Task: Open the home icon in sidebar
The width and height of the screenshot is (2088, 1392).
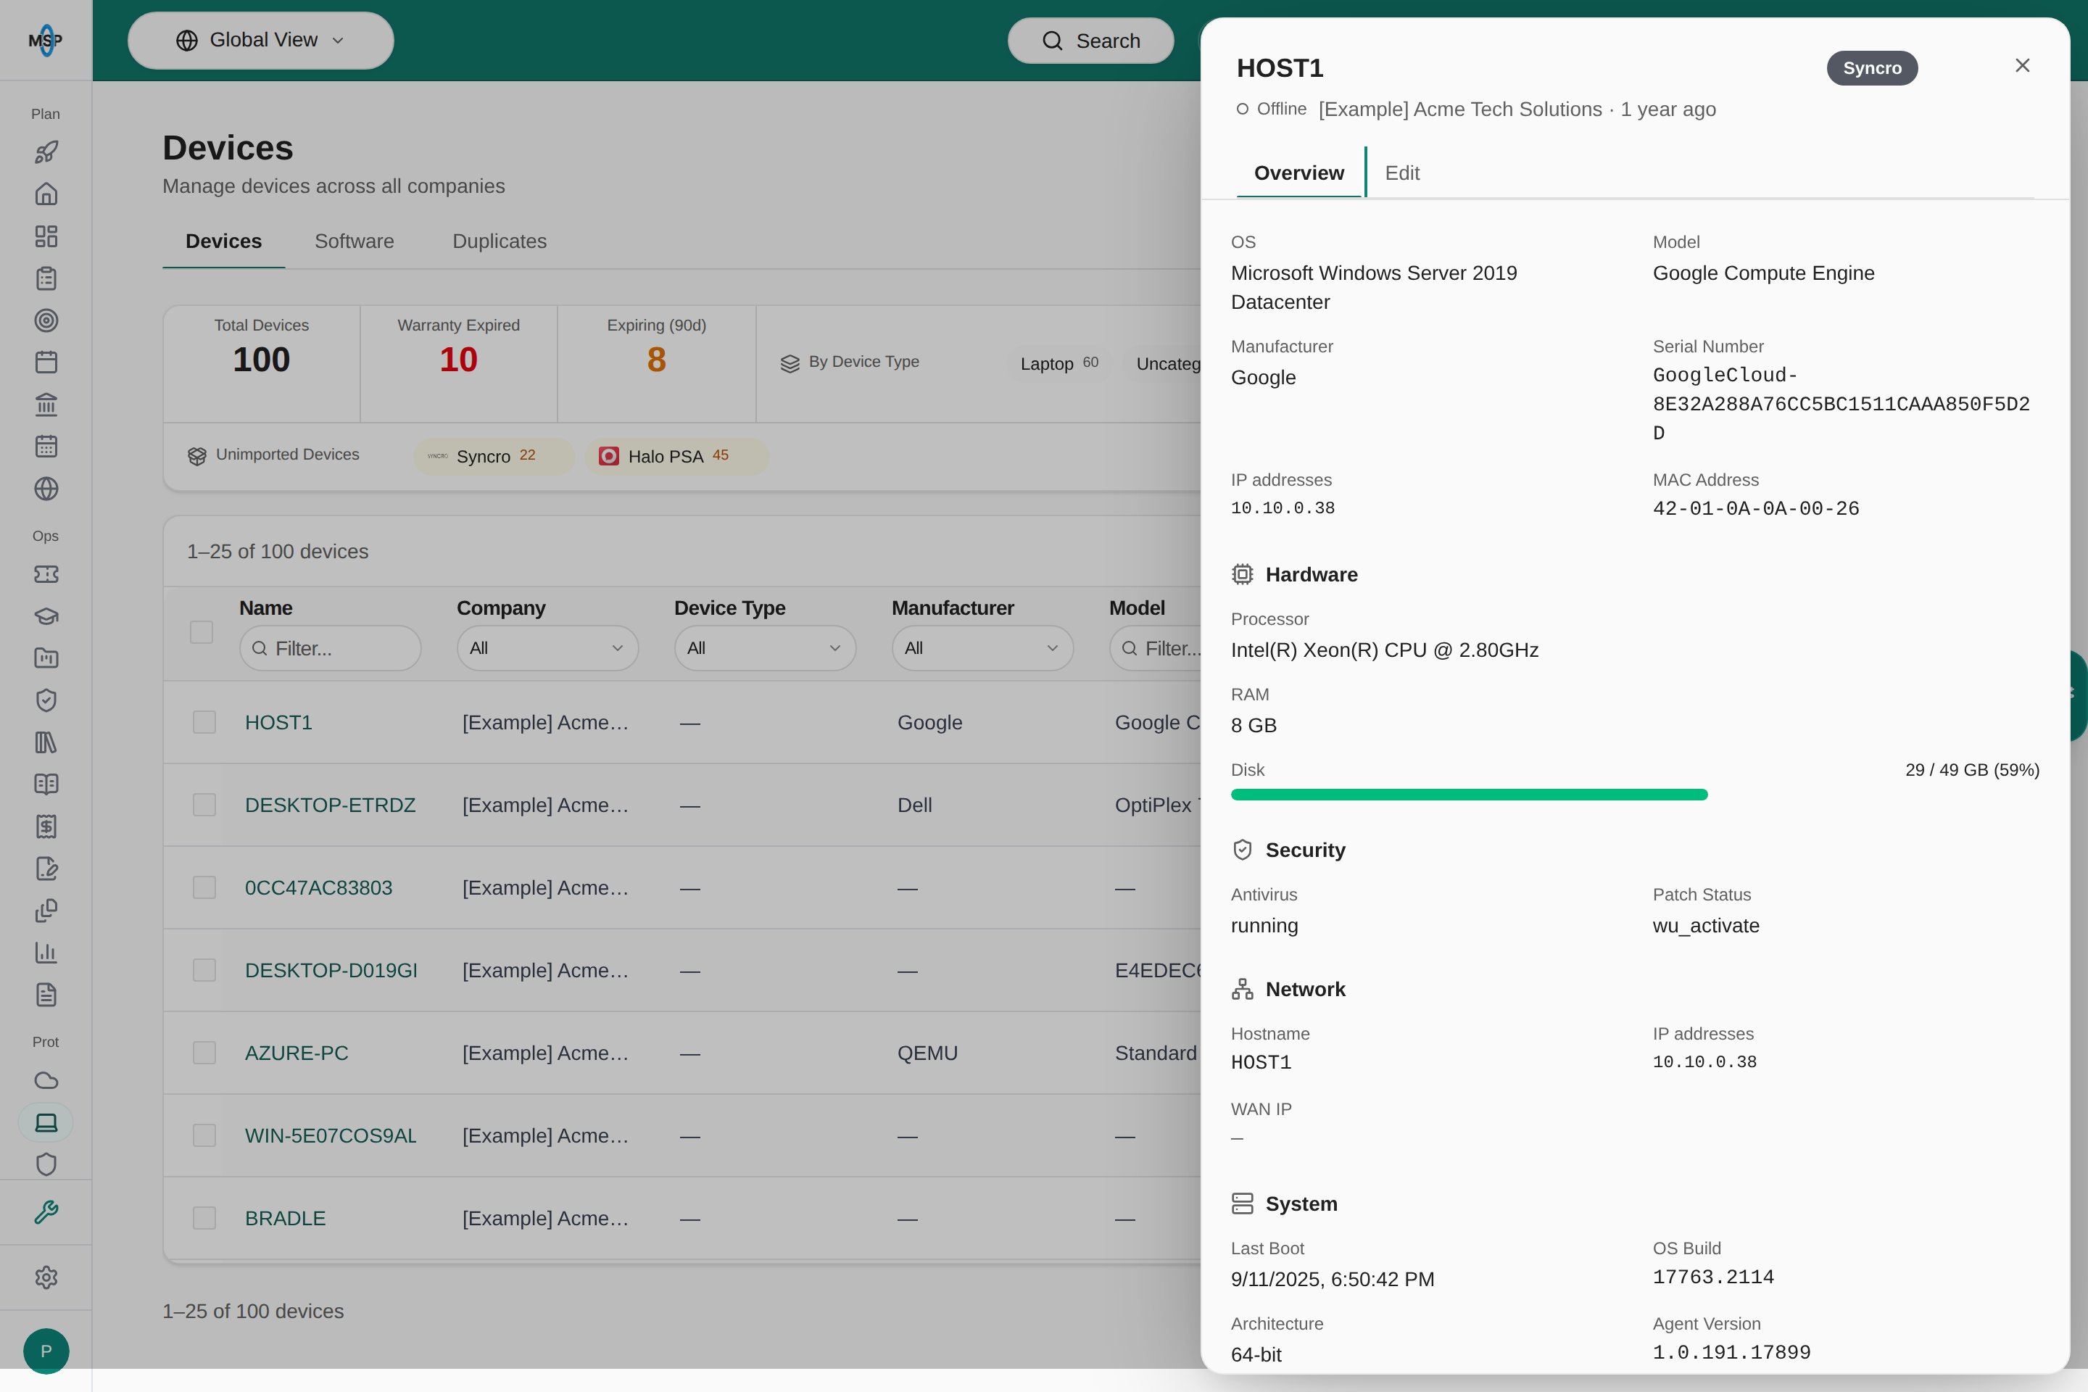Action: (46, 194)
